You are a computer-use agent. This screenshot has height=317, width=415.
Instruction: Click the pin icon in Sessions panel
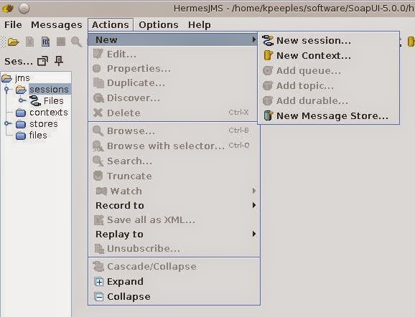58,61
